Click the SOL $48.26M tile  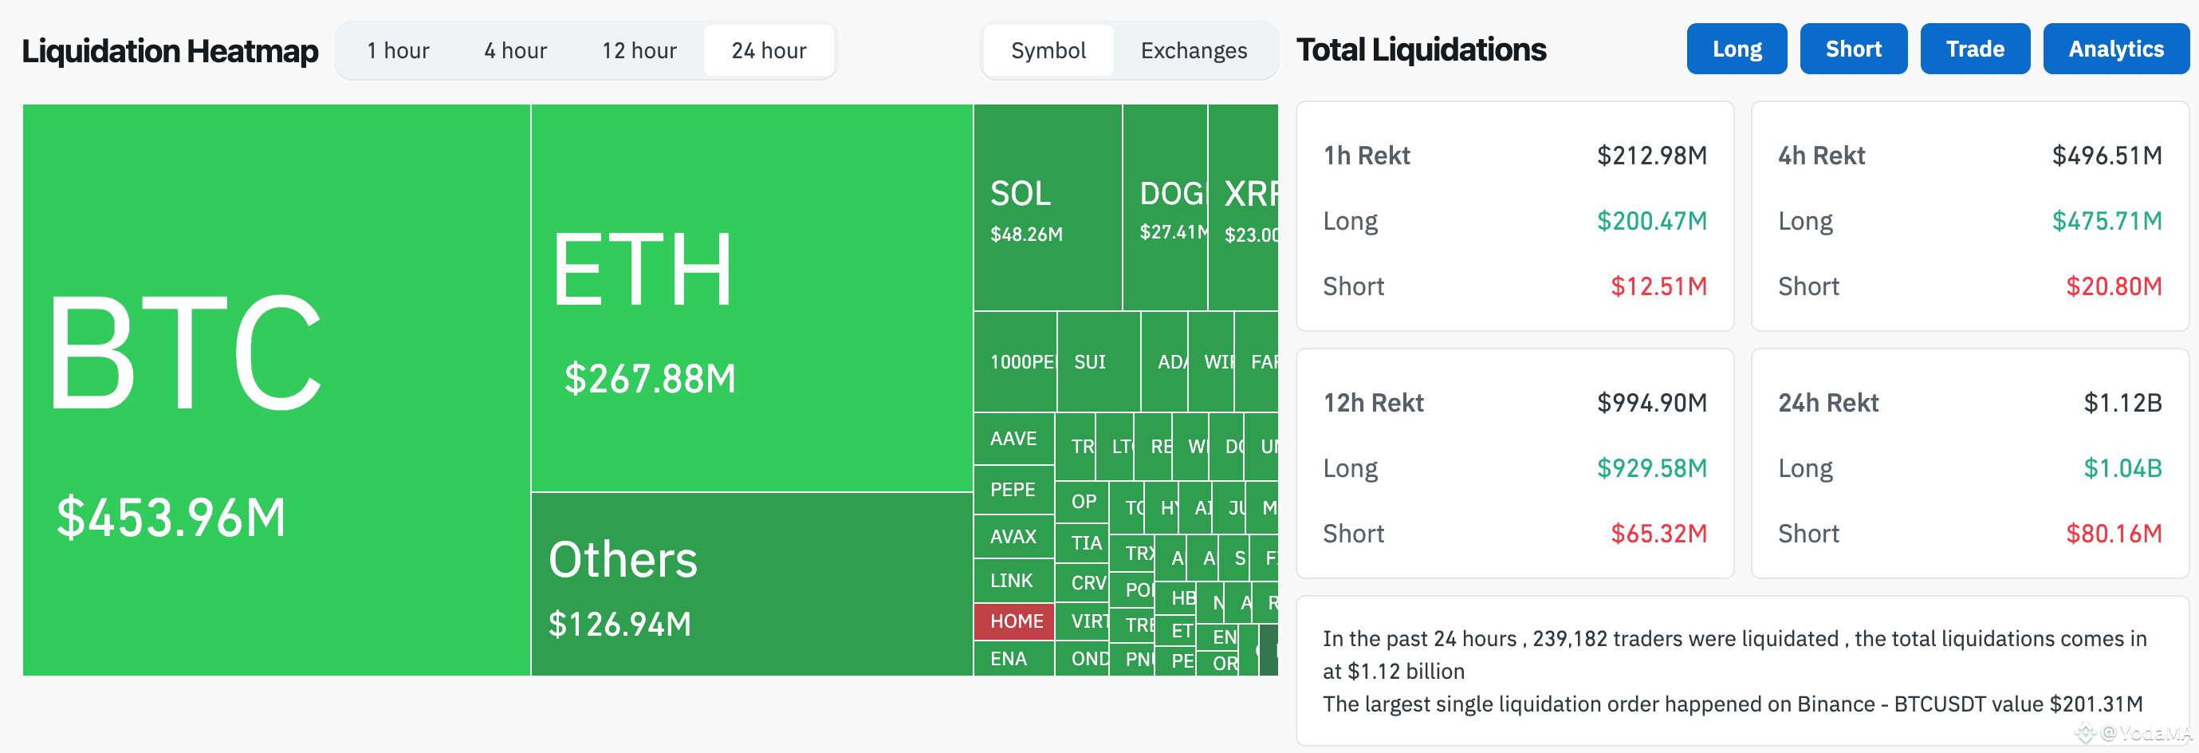click(1048, 207)
